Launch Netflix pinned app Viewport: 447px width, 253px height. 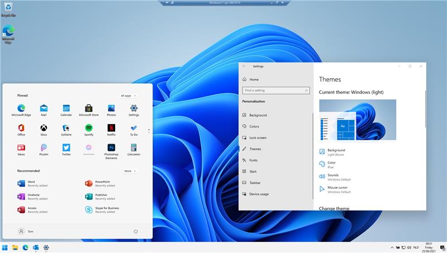click(x=111, y=130)
